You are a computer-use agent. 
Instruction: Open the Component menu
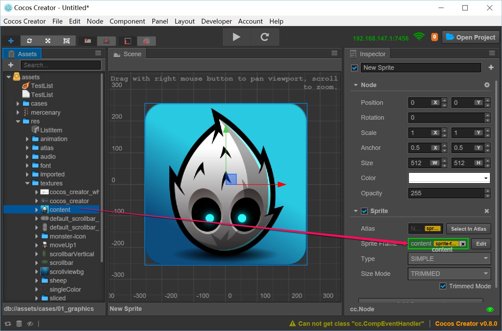tap(127, 21)
